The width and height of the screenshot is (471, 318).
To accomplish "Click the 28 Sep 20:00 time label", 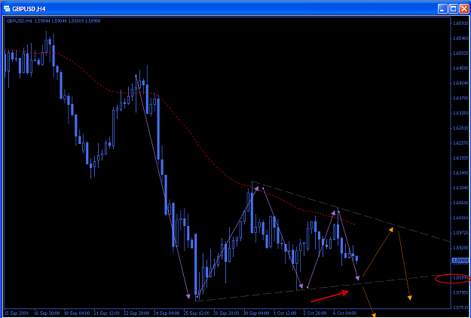I will (227, 313).
